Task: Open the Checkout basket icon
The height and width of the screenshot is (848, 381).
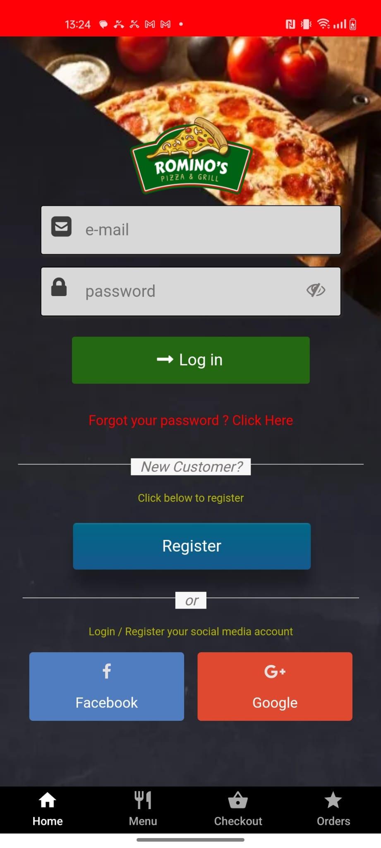Action: click(238, 800)
